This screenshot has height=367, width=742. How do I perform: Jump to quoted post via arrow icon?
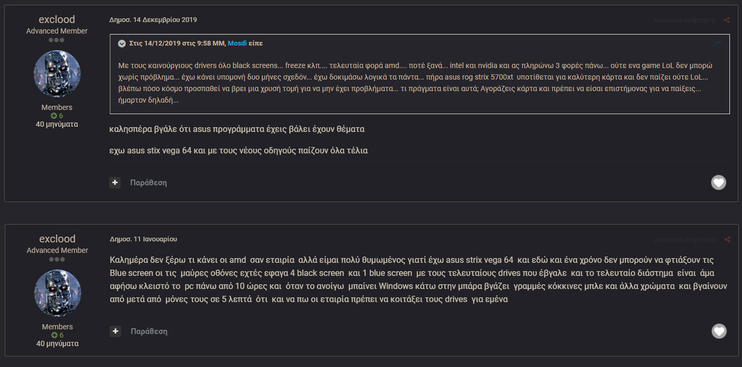pos(718,43)
